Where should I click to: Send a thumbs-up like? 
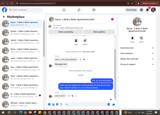[x=114, y=104]
